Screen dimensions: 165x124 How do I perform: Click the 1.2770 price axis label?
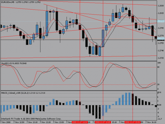point(161,36)
